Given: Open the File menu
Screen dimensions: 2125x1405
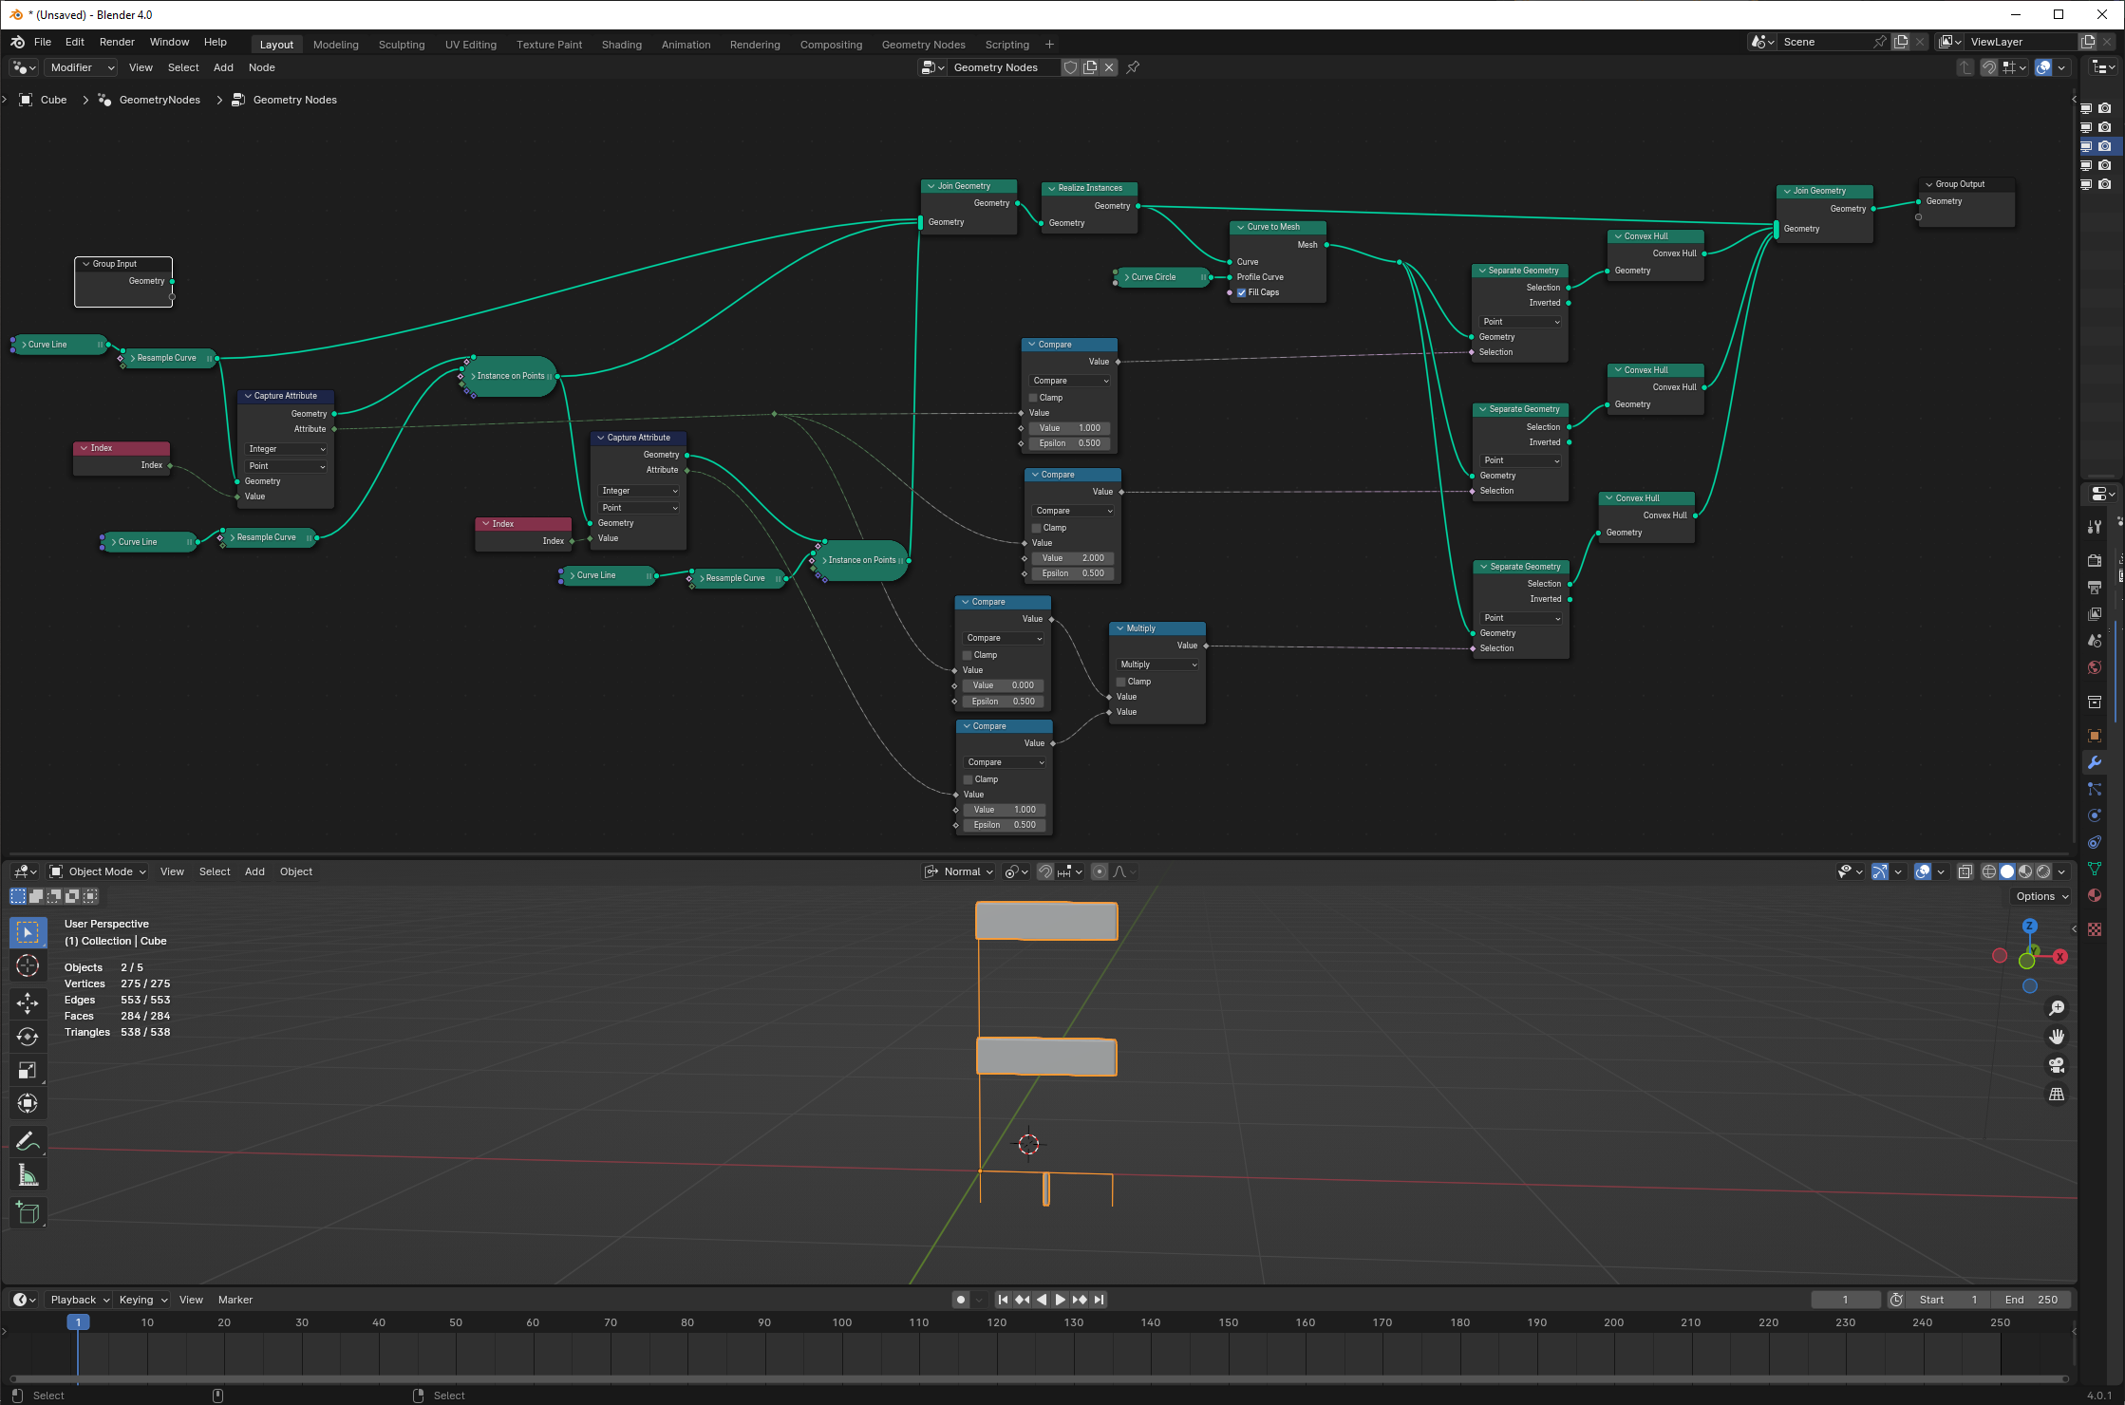Looking at the screenshot, I should click(43, 43).
